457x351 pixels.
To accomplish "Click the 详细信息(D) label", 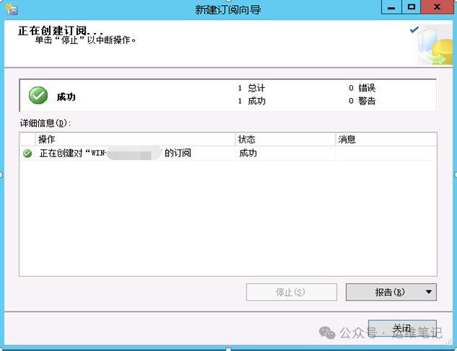I will click(45, 123).
